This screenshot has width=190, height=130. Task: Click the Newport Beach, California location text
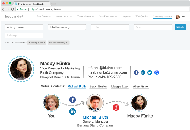pos(60,77)
